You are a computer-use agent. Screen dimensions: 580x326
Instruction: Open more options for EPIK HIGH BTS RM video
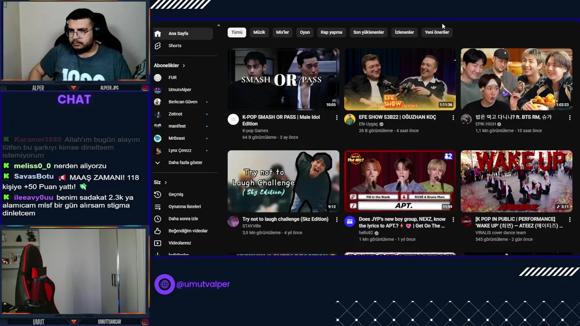tap(570, 118)
